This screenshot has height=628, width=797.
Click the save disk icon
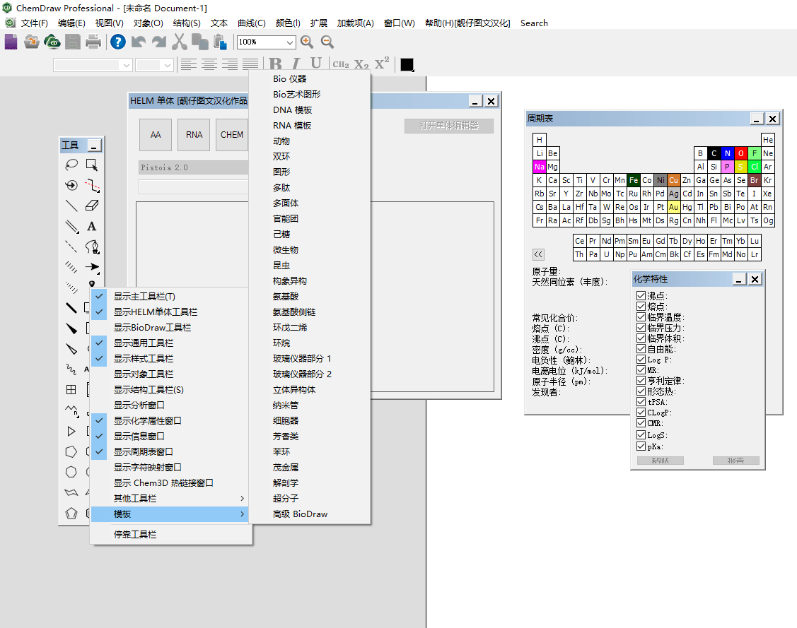coord(73,42)
